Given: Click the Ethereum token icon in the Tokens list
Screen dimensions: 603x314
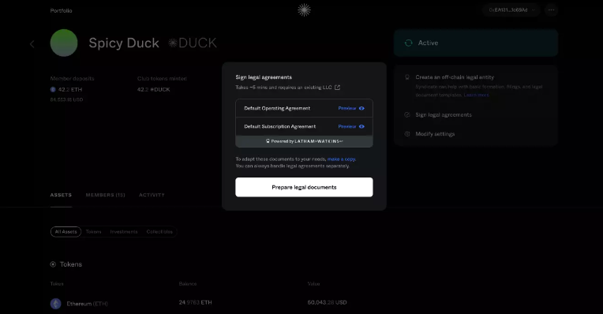Looking at the screenshot, I should pyautogui.click(x=56, y=304).
